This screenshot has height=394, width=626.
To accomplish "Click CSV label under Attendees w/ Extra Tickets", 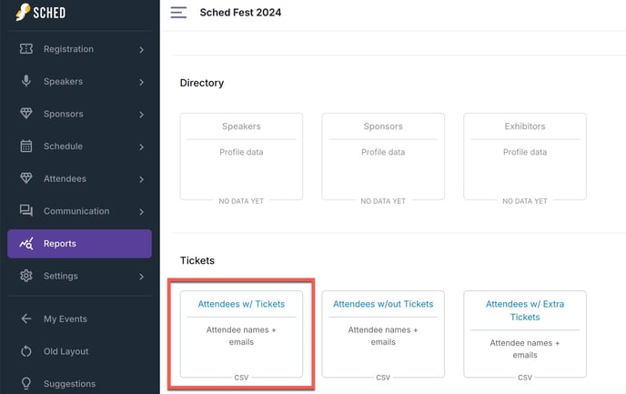I will pyautogui.click(x=525, y=378).
